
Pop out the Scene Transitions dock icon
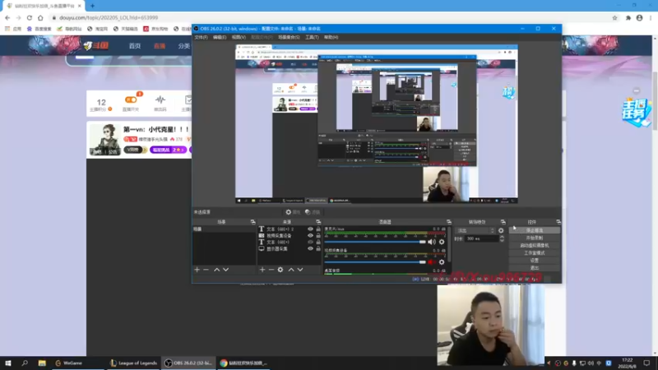(x=503, y=222)
